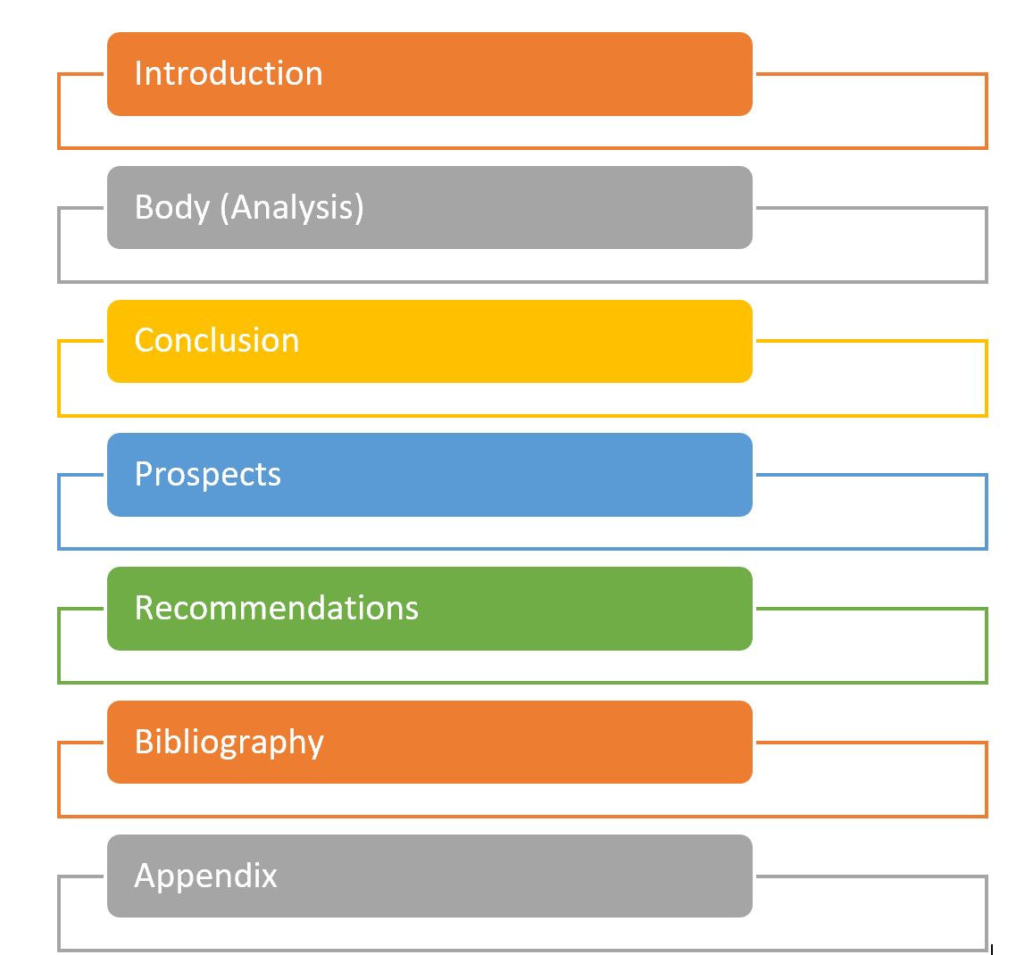
Task: Click the orange-outlined content box below Bibliography
Action: [522, 801]
